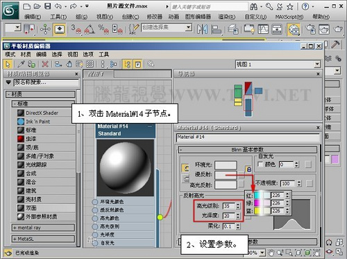The width and height of the screenshot is (347, 259).
Task: Click the 环境光 color swatch
Action: click(x=226, y=165)
